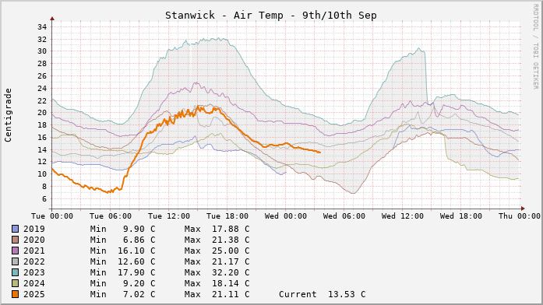Image resolution: width=543 pixels, height=305 pixels.
Task: Click the 14 y-axis tick label
Action: [x=42, y=149]
